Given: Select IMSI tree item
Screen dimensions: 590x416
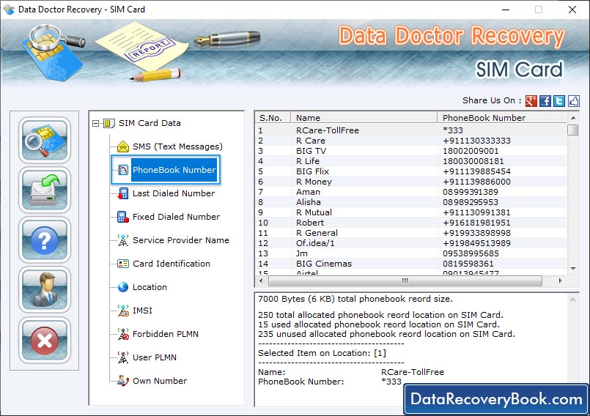Looking at the screenshot, I should pyautogui.click(x=142, y=311).
